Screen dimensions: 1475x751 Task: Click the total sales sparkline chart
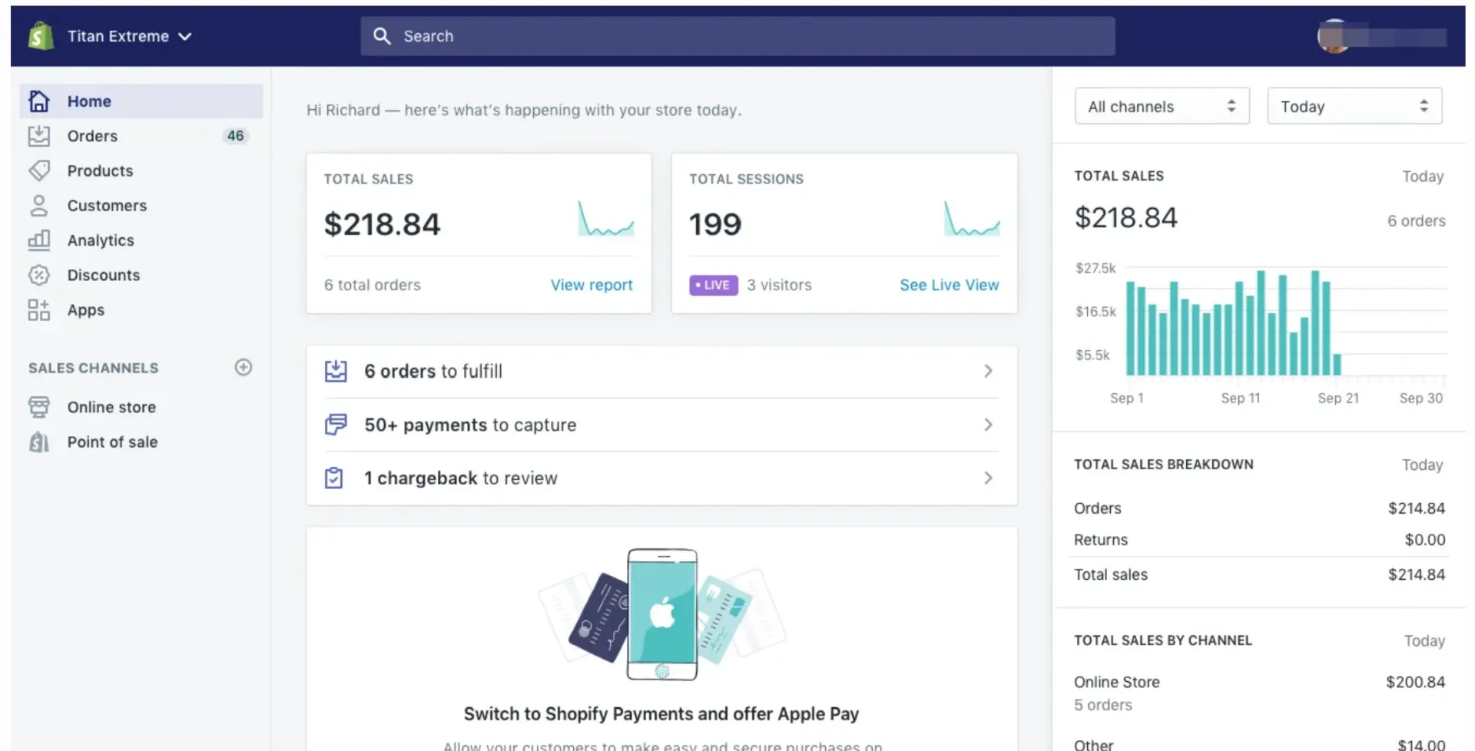click(x=606, y=219)
